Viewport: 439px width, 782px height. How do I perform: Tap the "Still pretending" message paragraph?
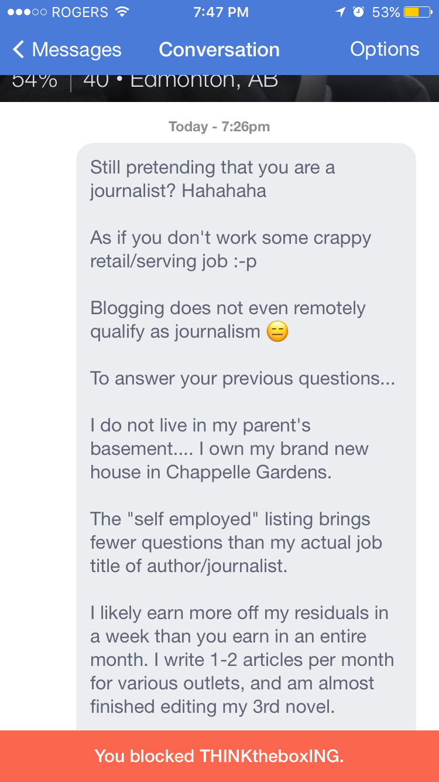(212, 179)
